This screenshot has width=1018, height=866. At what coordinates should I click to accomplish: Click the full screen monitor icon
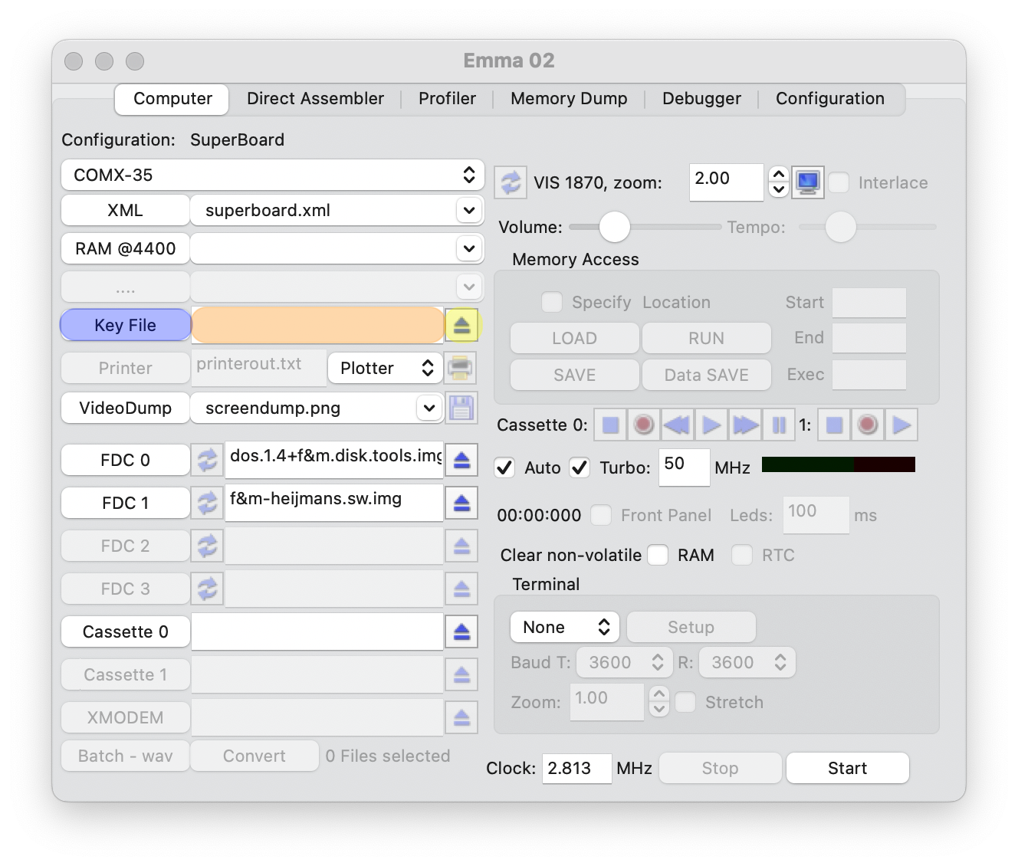pos(808,182)
